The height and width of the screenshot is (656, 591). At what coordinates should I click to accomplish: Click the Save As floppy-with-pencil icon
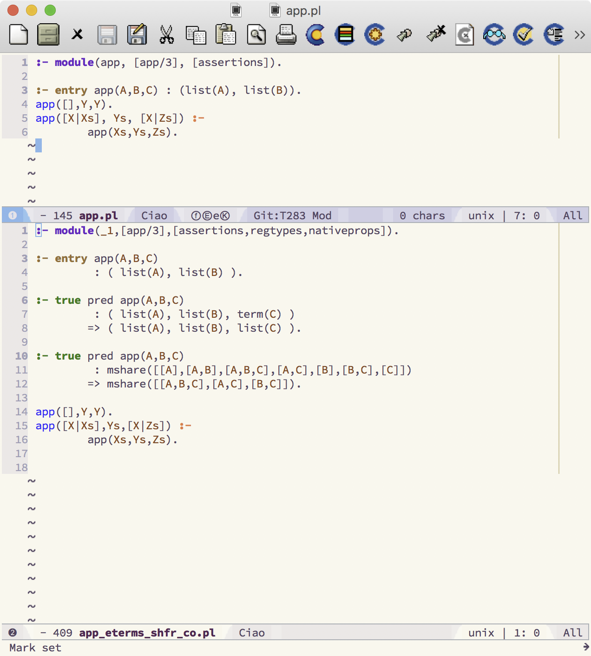137,35
